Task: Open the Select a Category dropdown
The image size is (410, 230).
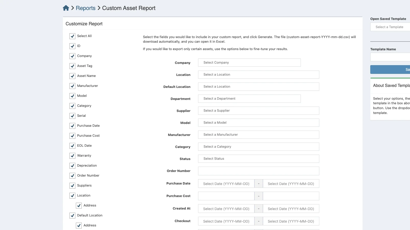Action: (259, 147)
